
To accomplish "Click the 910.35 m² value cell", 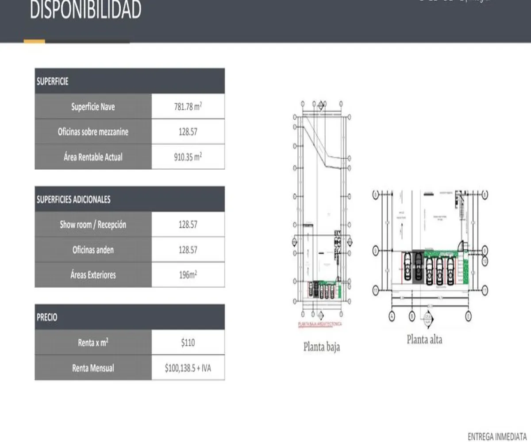I will [188, 157].
